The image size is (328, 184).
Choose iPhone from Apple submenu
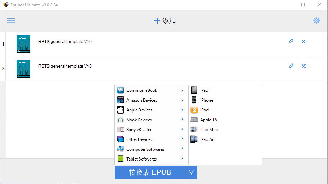(225, 100)
